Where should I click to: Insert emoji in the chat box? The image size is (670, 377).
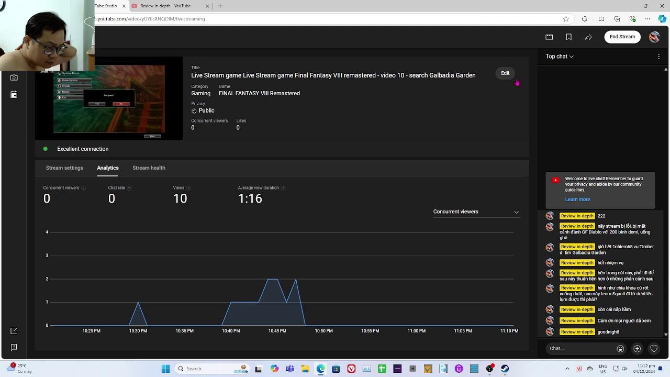[620, 349]
